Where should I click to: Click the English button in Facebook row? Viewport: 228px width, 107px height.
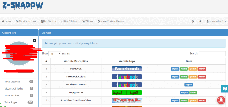click(x=175, y=69)
